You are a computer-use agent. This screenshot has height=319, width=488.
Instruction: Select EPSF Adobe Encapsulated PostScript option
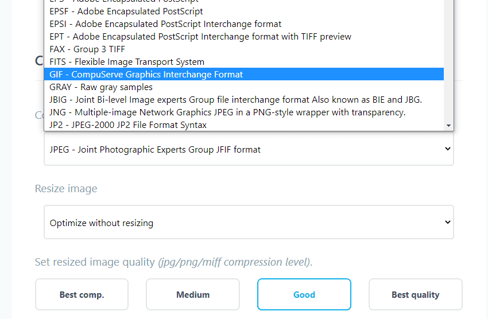click(x=244, y=11)
